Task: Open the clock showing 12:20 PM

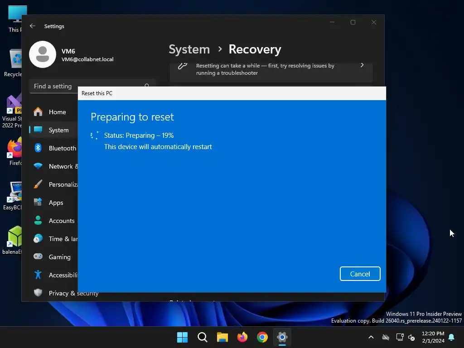Action: click(433, 337)
